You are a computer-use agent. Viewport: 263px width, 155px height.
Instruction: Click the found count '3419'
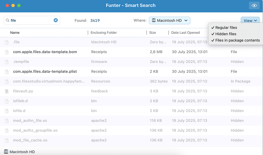click(95, 20)
